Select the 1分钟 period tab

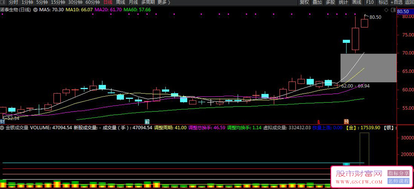pos(26,2)
